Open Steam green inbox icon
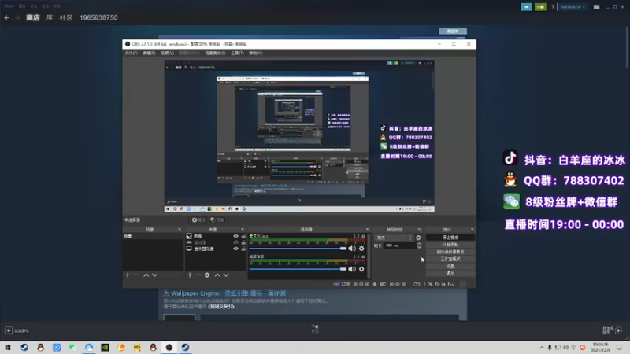Image resolution: width=630 pixels, height=354 pixels. pos(540,7)
